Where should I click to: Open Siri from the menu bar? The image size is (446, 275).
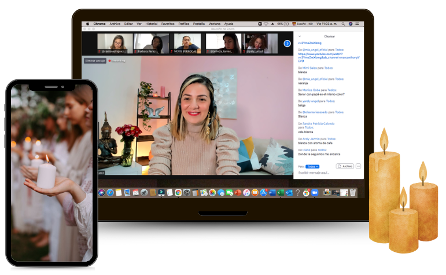coord(351,24)
